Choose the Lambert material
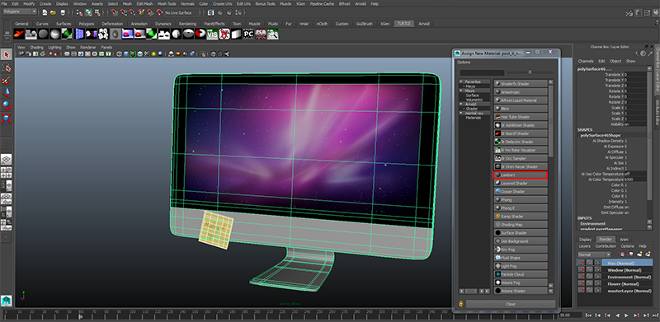The image size is (660, 322). [x=521, y=175]
